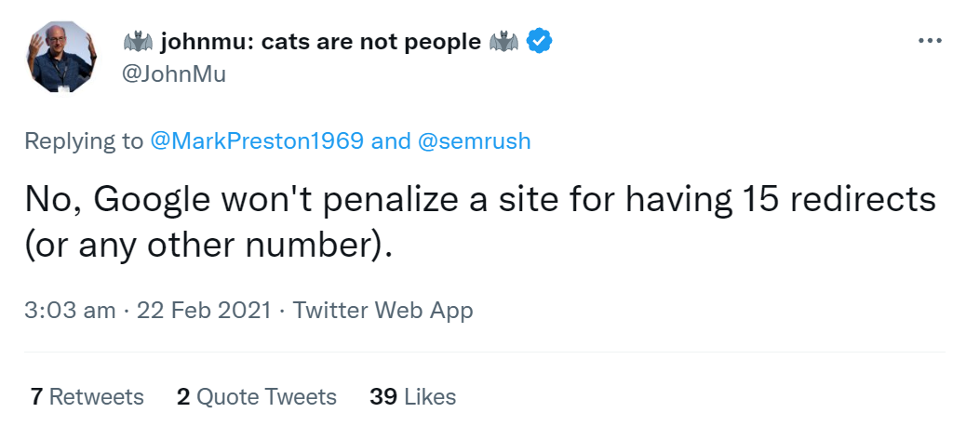Click the "22 Feb 2021" date
Image resolution: width=966 pixels, height=426 pixels.
(x=204, y=310)
